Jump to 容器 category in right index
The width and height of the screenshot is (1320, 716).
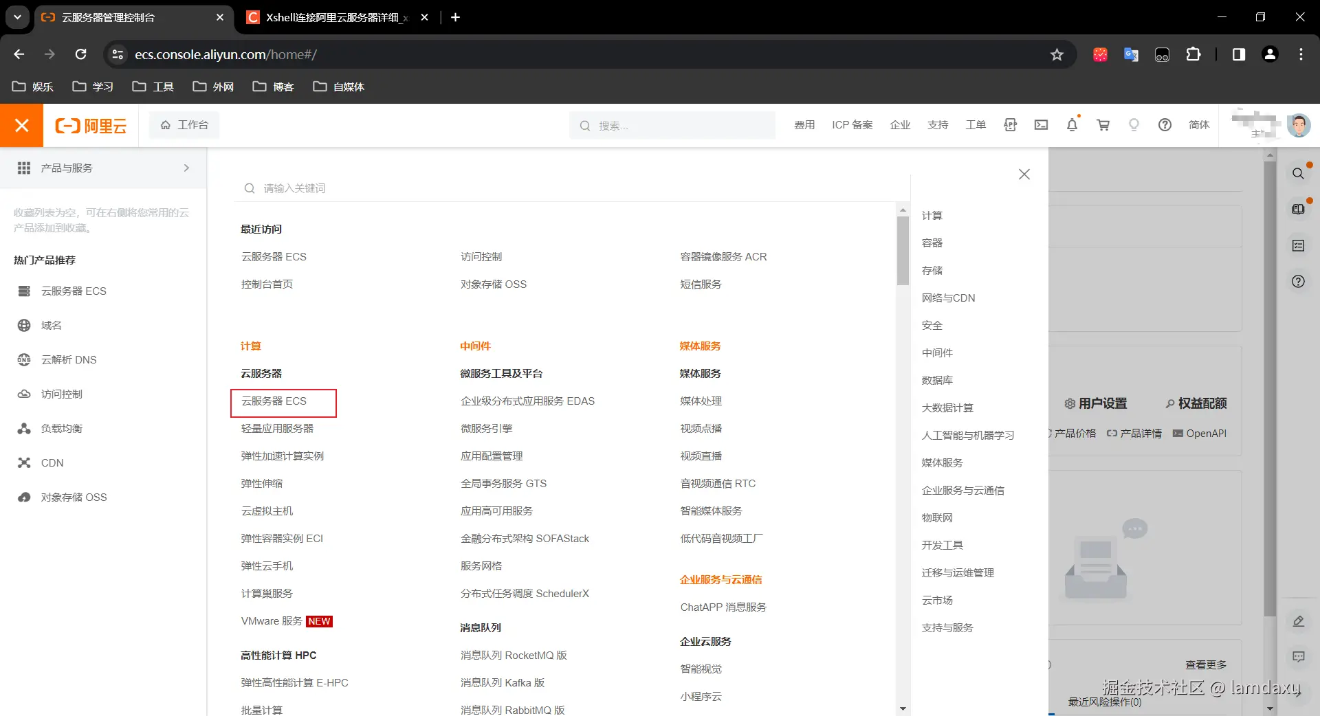coord(932,243)
